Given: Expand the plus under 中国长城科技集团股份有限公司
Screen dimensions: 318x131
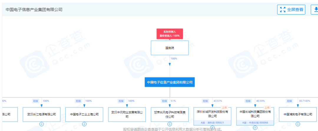Looking at the screenshot, I should (255, 127).
